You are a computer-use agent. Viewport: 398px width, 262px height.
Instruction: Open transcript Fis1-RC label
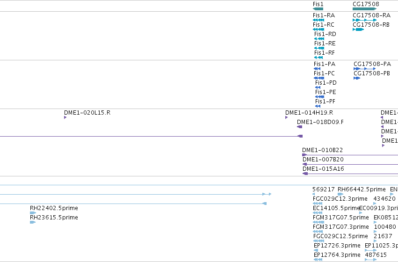click(x=323, y=25)
